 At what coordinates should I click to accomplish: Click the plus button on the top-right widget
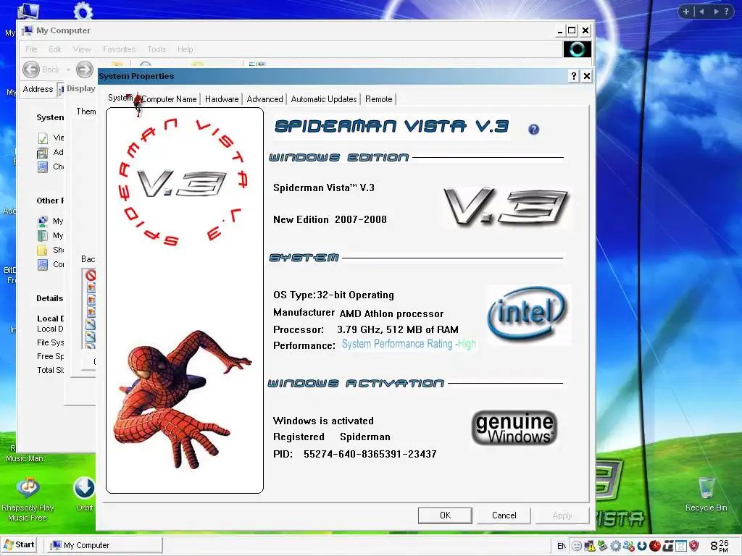685,12
